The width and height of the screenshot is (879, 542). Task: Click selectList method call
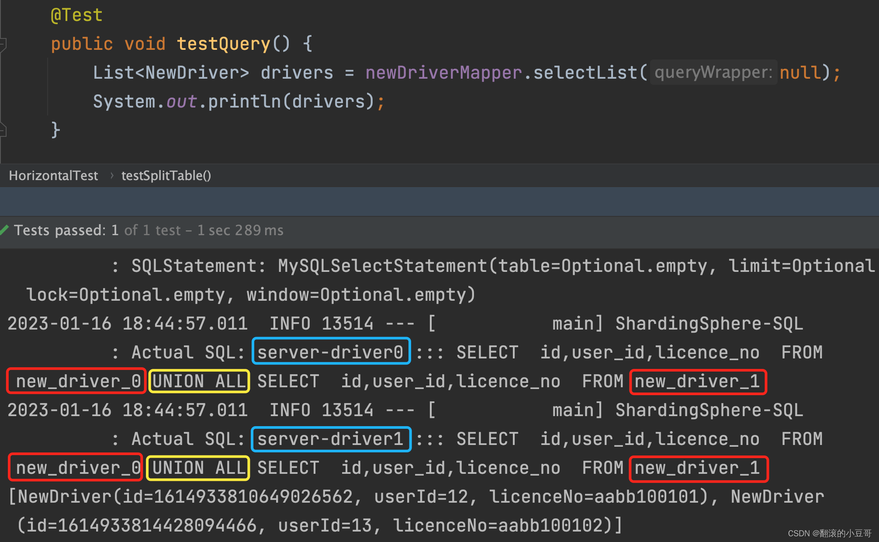[x=585, y=73]
